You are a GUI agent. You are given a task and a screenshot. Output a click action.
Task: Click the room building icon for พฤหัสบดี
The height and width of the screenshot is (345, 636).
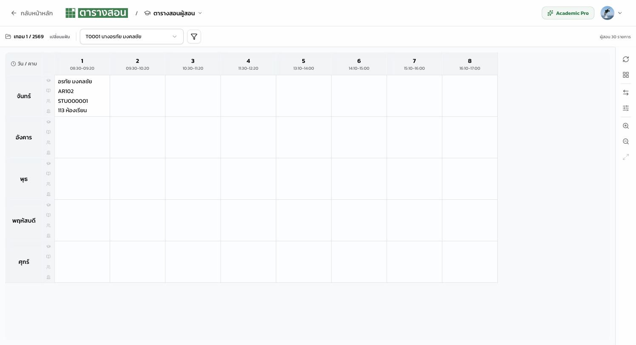pyautogui.click(x=48, y=236)
